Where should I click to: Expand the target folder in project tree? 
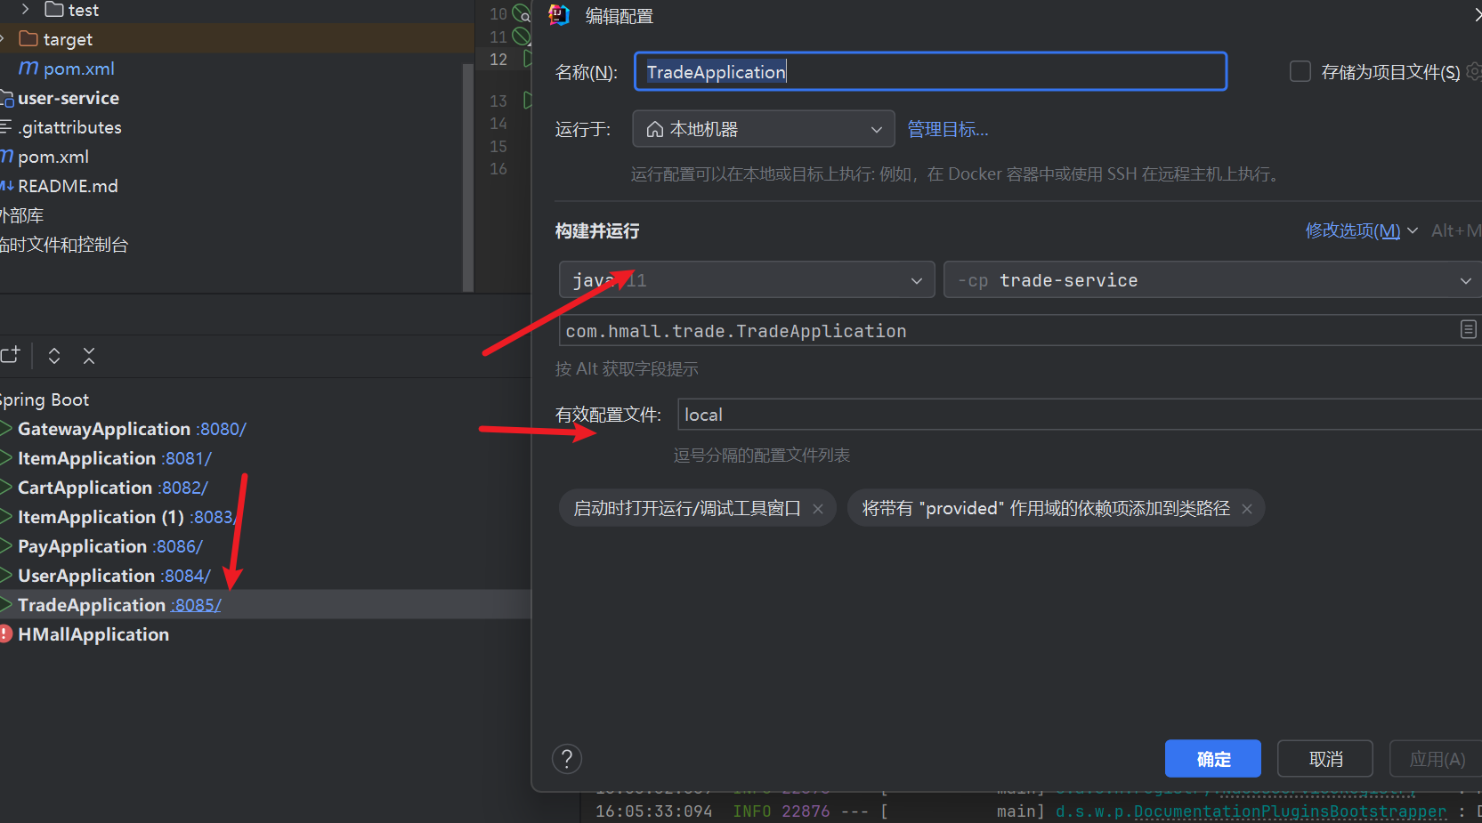pos(4,39)
